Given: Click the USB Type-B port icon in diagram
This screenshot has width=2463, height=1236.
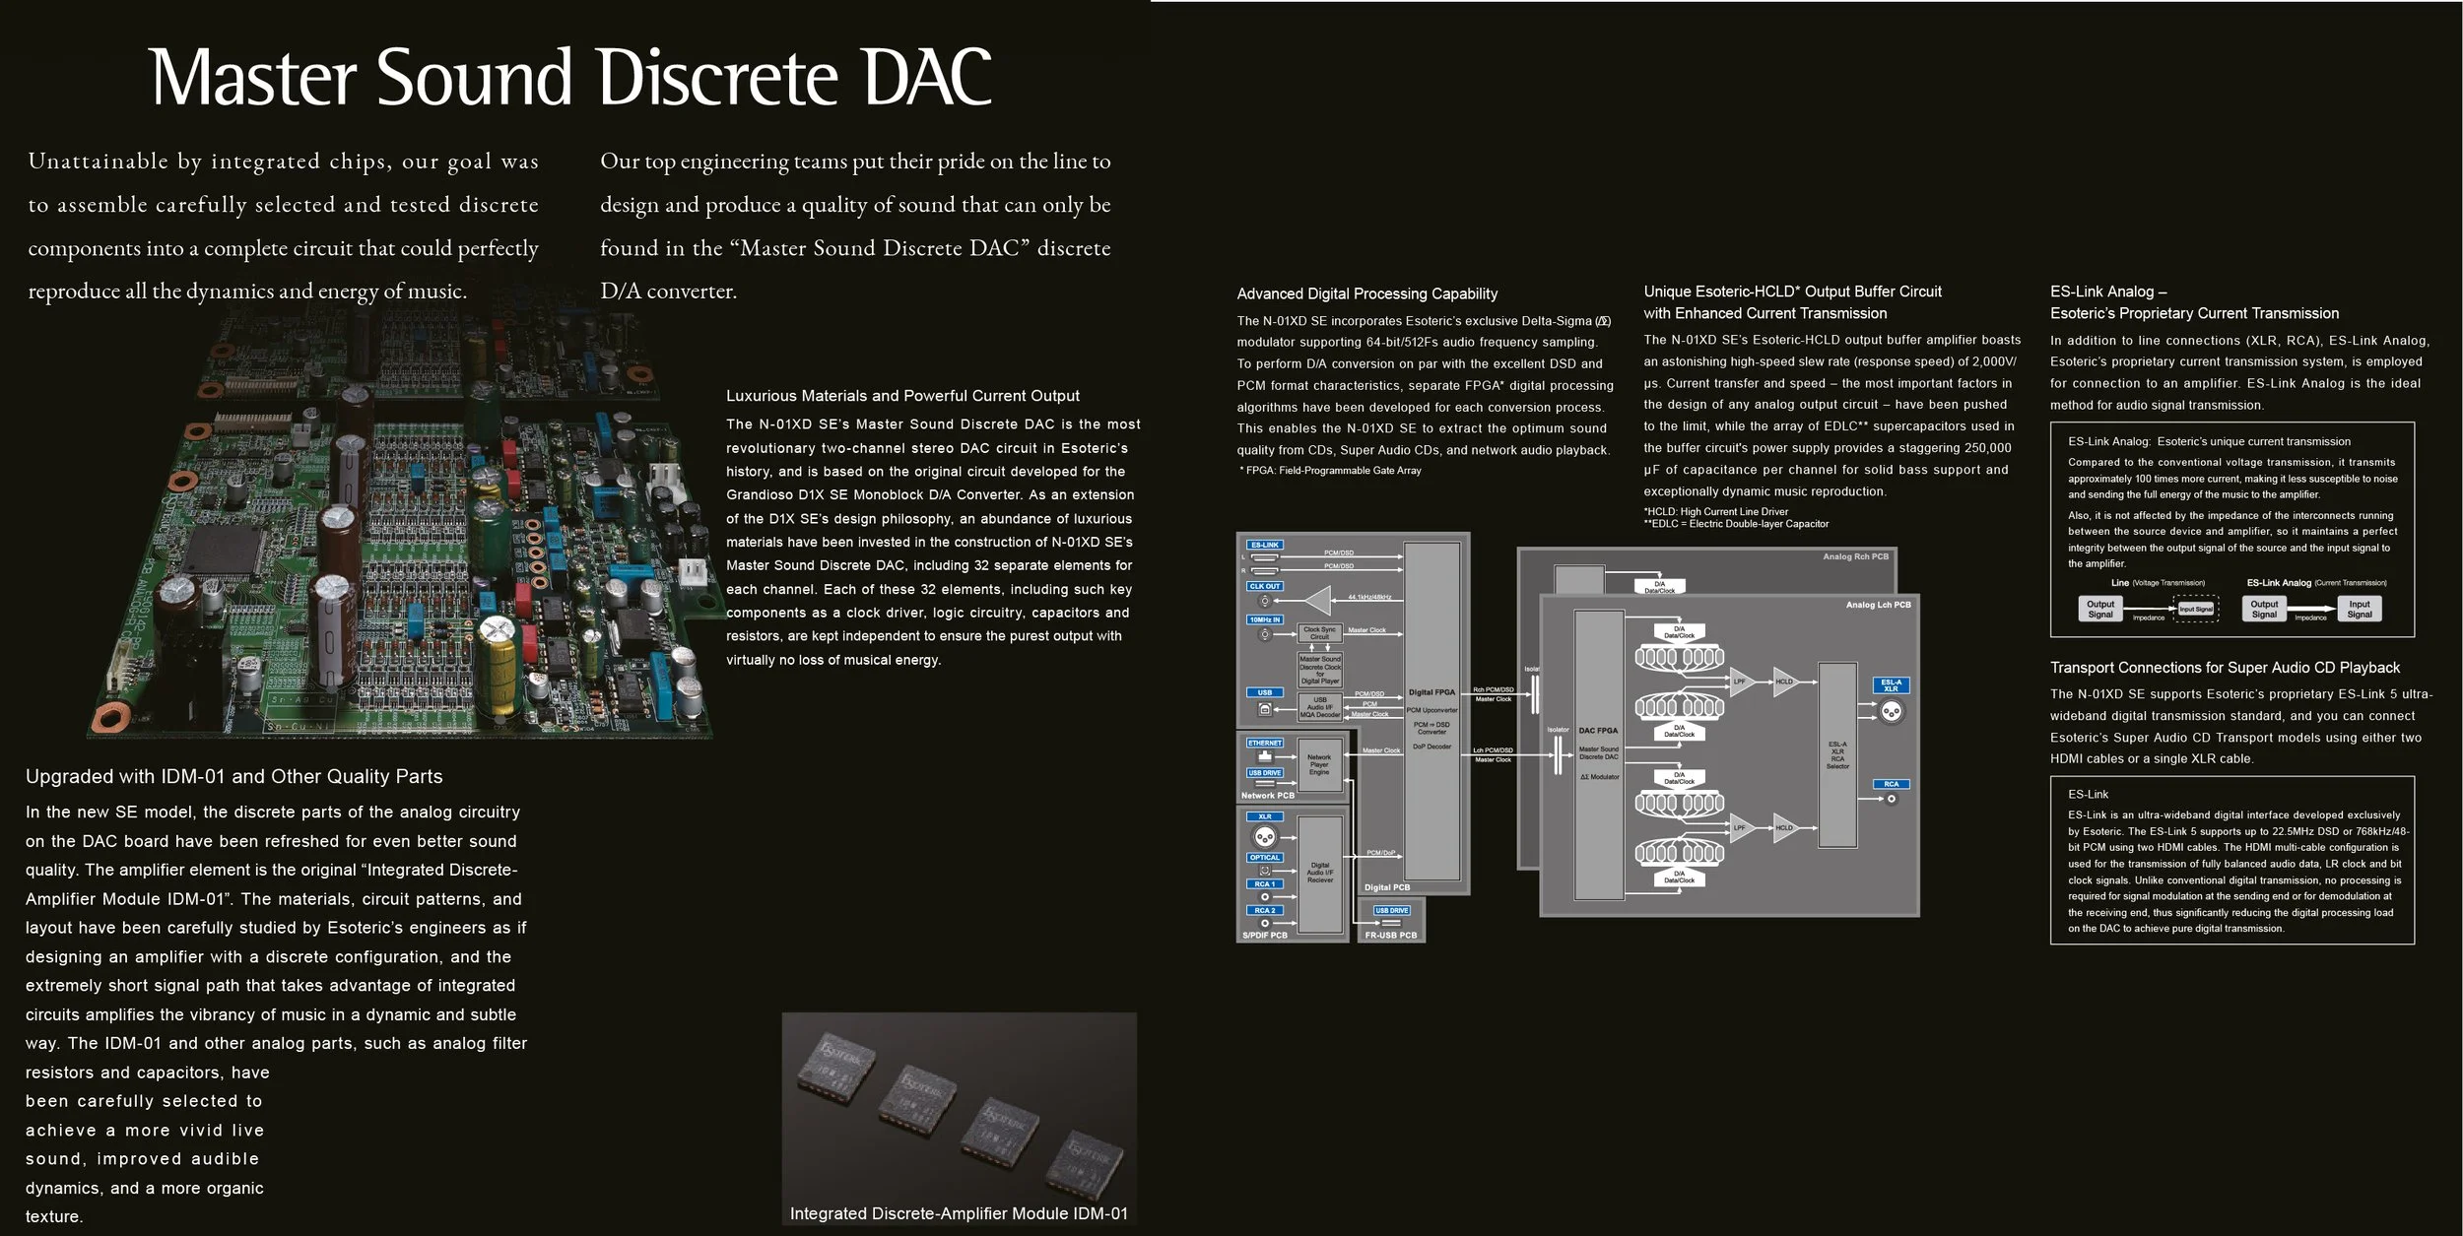Looking at the screenshot, I should [x=1264, y=709].
